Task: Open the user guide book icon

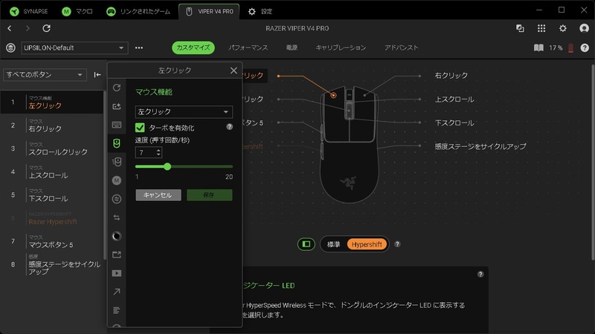Action: coord(538,48)
